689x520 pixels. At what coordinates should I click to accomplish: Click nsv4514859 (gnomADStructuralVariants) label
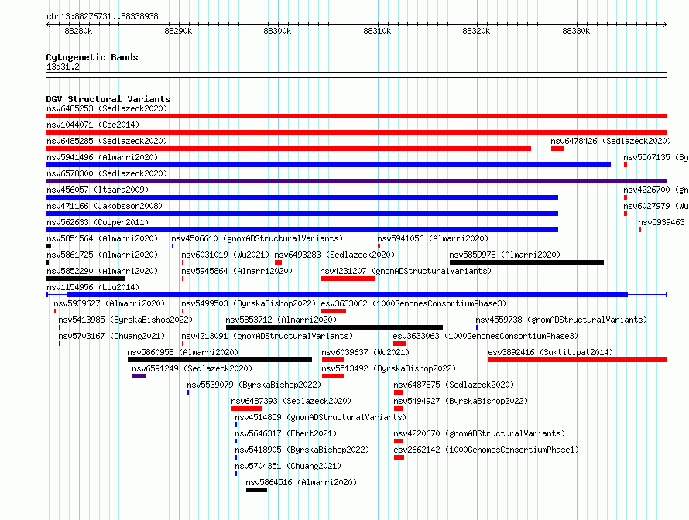coord(321,417)
